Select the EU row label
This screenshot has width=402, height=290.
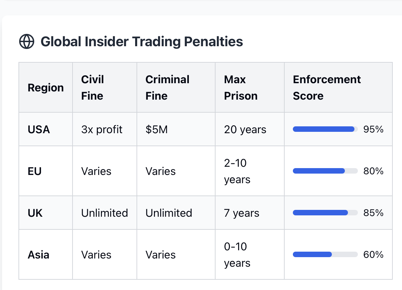(35, 171)
